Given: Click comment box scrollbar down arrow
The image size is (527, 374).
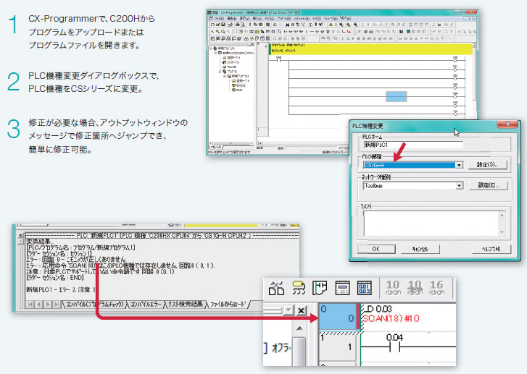Looking at the screenshot, I should (502, 232).
